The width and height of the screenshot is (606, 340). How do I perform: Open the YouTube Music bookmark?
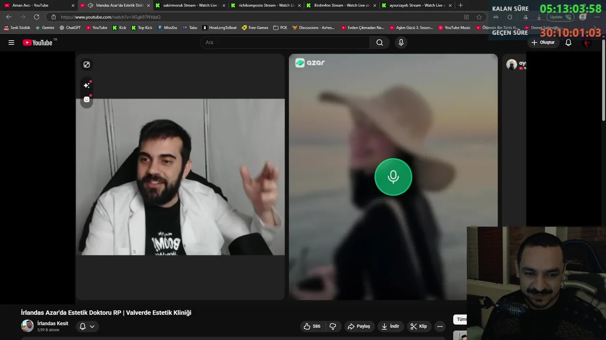pyautogui.click(x=454, y=28)
